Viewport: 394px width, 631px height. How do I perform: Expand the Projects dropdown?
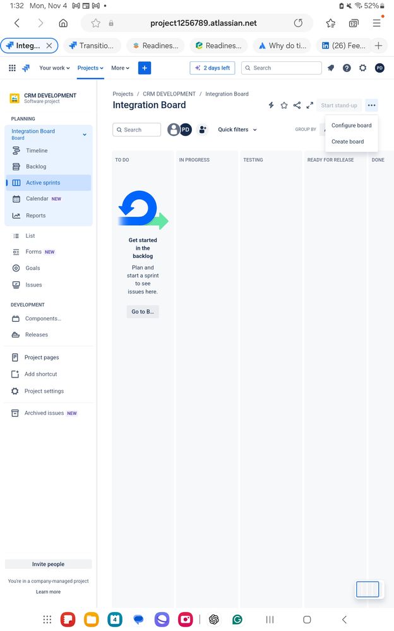90,68
